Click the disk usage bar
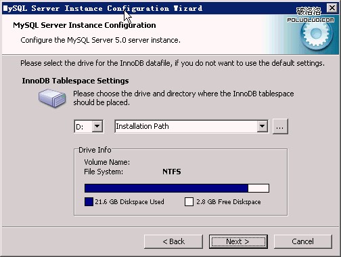Viewport: 341px width, 257px height. pyautogui.click(x=177, y=188)
